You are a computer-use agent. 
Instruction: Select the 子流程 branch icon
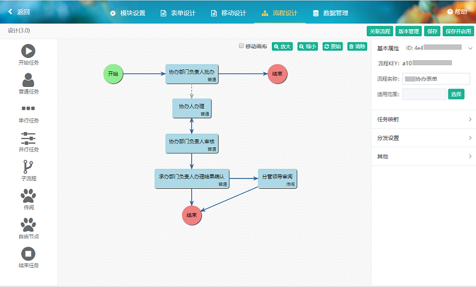point(28,166)
